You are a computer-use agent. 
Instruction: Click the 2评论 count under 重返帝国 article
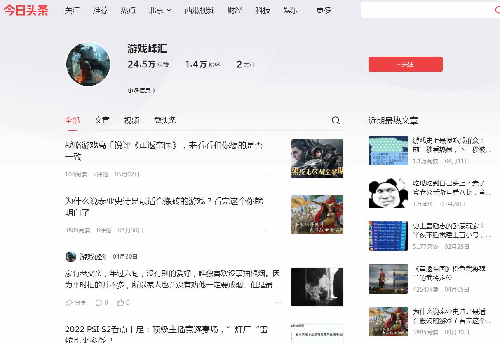point(101,174)
